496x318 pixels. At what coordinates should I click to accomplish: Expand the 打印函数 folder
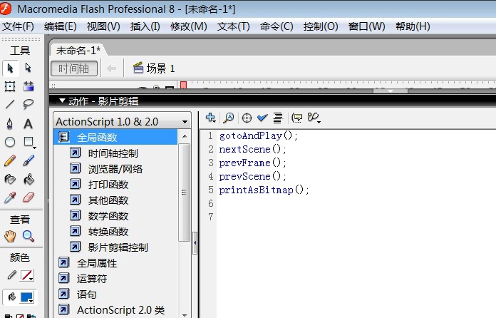[76, 184]
